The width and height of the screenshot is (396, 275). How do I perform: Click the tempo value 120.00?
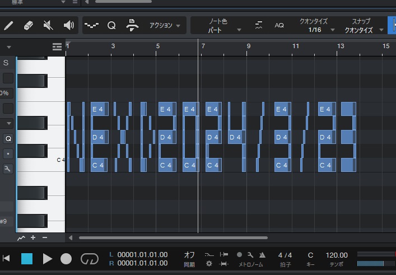point(337,255)
